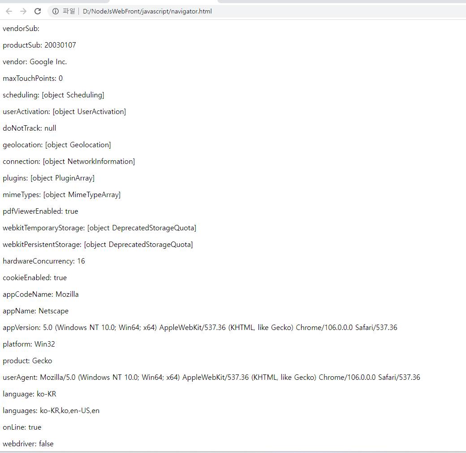The height and width of the screenshot is (453, 466).
Task: Click the 'connection: [object NetworkInformation]' line
Action: [69, 162]
